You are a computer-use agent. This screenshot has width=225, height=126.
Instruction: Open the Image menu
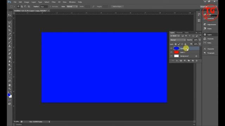tap(27, 2)
